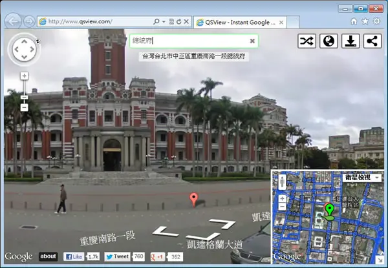Select the suggestion 台灣台北市中正區重慶南路一段總統府
The width and height of the screenshot is (388, 268).
194,56
